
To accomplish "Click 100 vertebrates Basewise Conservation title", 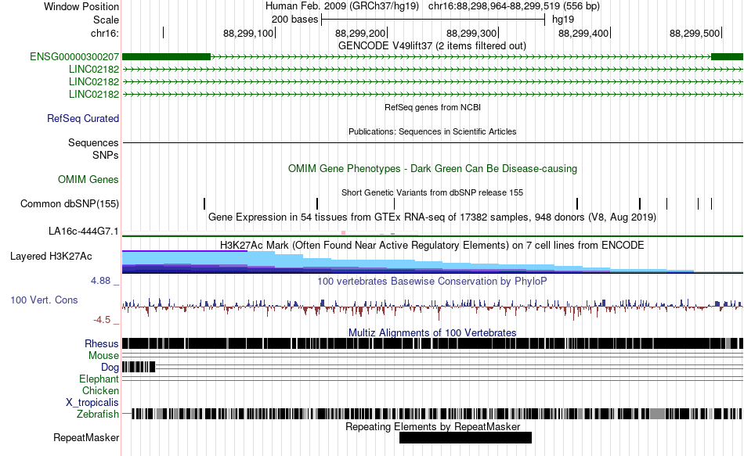I will click(432, 282).
